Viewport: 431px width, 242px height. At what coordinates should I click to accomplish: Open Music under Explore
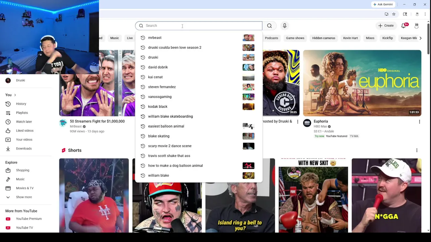pyautogui.click(x=26, y=179)
